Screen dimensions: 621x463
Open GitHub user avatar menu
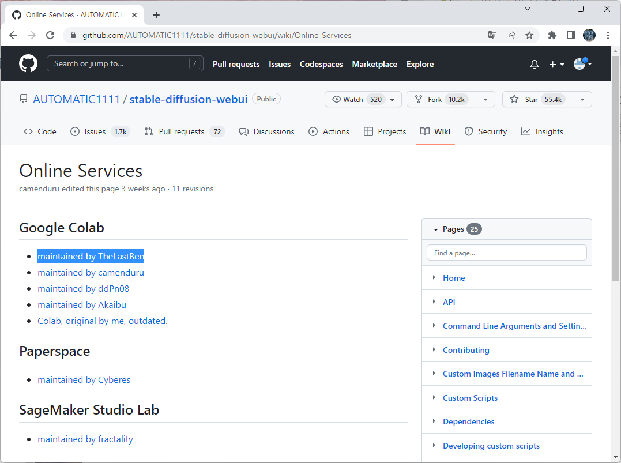[582, 63]
